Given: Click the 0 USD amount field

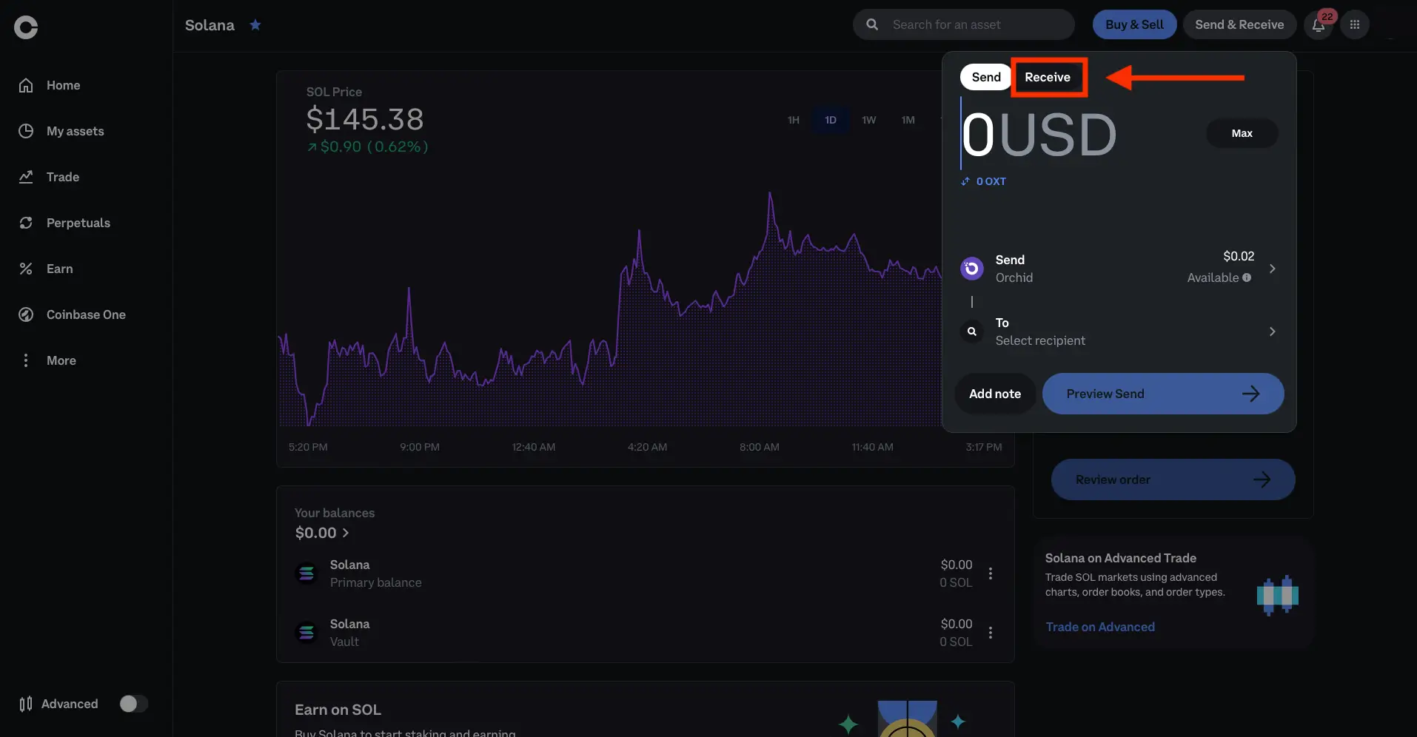Looking at the screenshot, I should point(1039,135).
